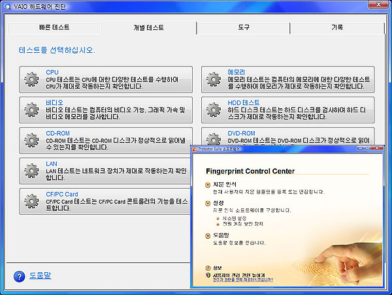This screenshot has width=392, height=295.
Task: Close the VAIO 하드웨어 진단 window
Action: click(379, 5)
